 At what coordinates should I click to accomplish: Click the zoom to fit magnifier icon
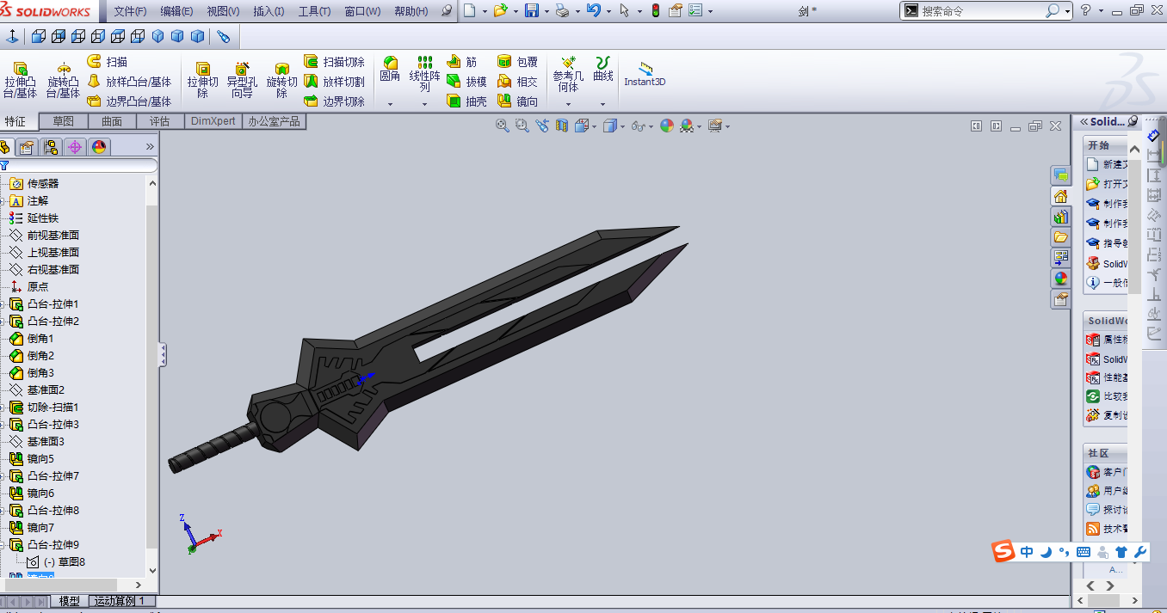502,126
